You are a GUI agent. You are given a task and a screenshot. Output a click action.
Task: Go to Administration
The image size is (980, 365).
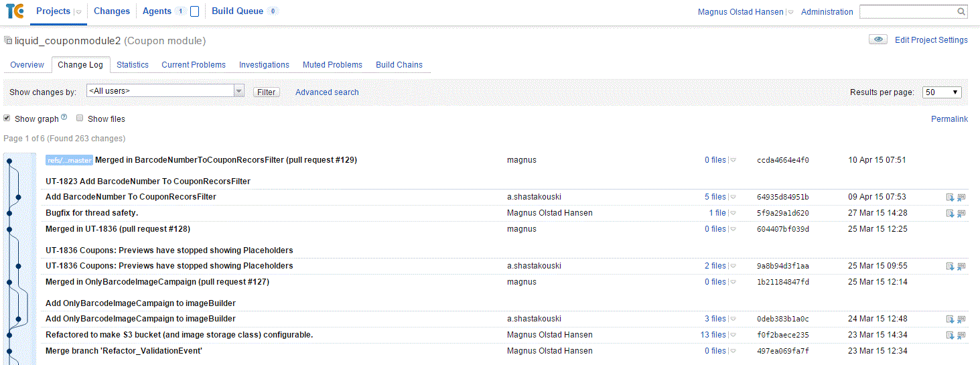(x=827, y=12)
